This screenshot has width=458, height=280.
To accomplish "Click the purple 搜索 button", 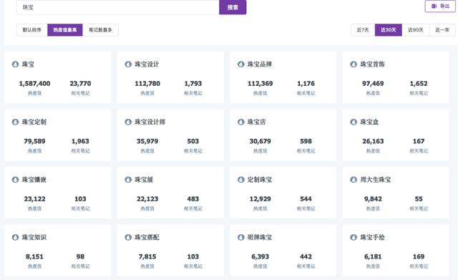I will point(233,7).
